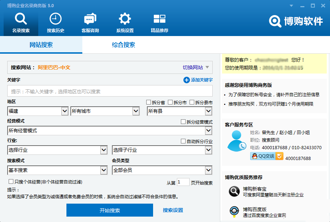Click the 博购百度版 product icon
This screenshot has height=222, width=330.
tap(235, 211)
